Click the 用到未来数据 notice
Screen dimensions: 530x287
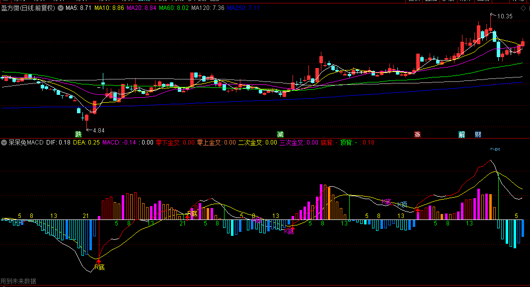[18, 281]
